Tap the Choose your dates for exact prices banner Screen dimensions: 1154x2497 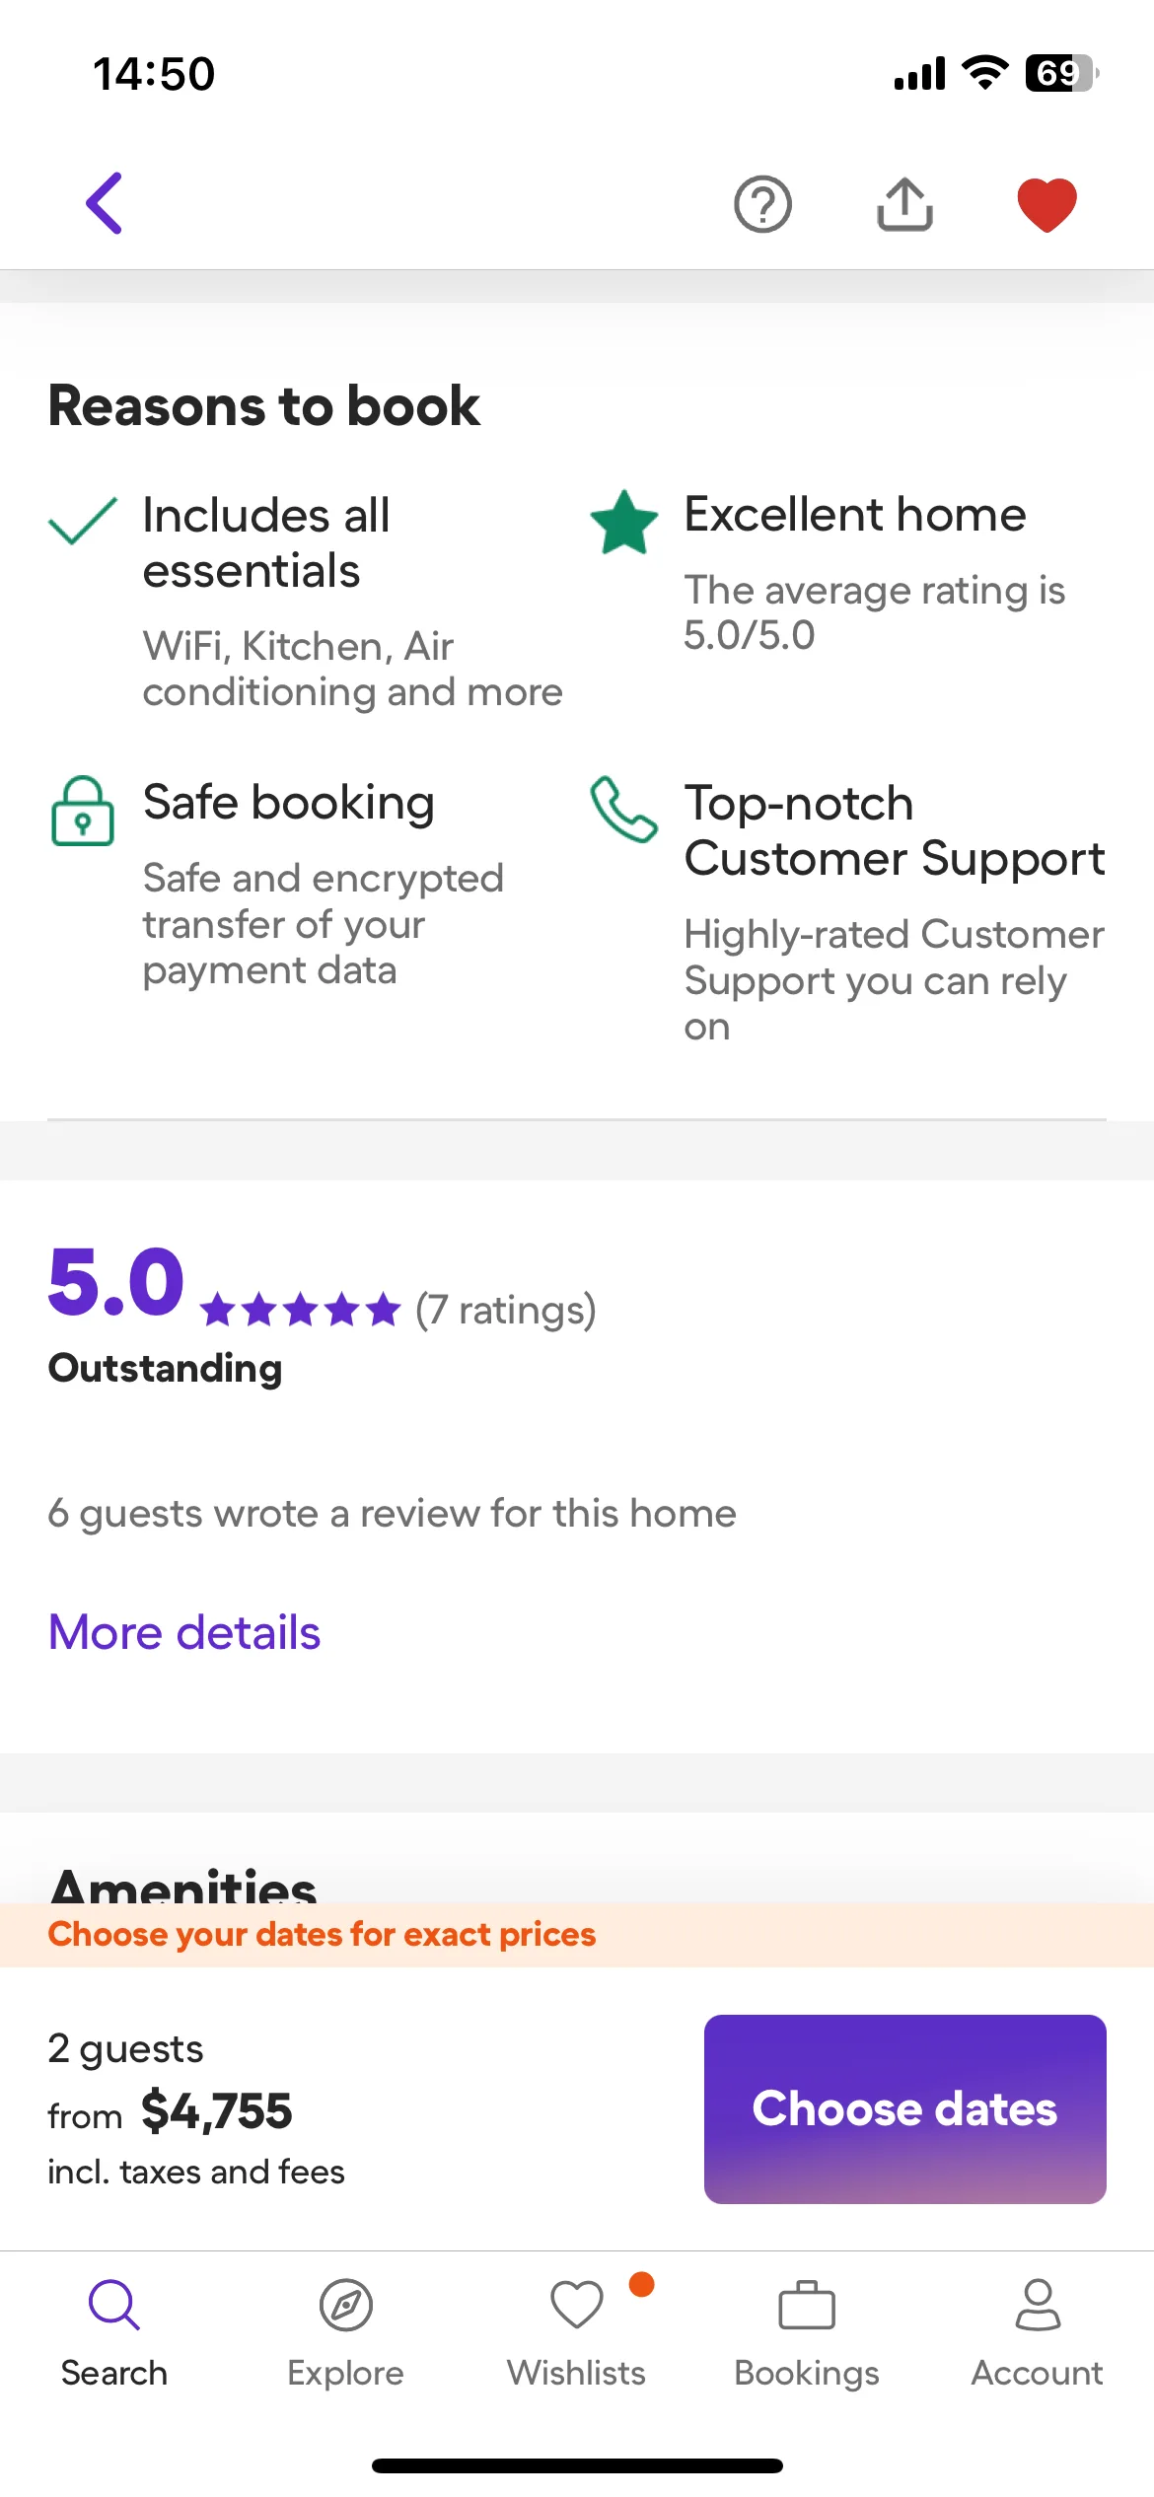[x=322, y=1935]
